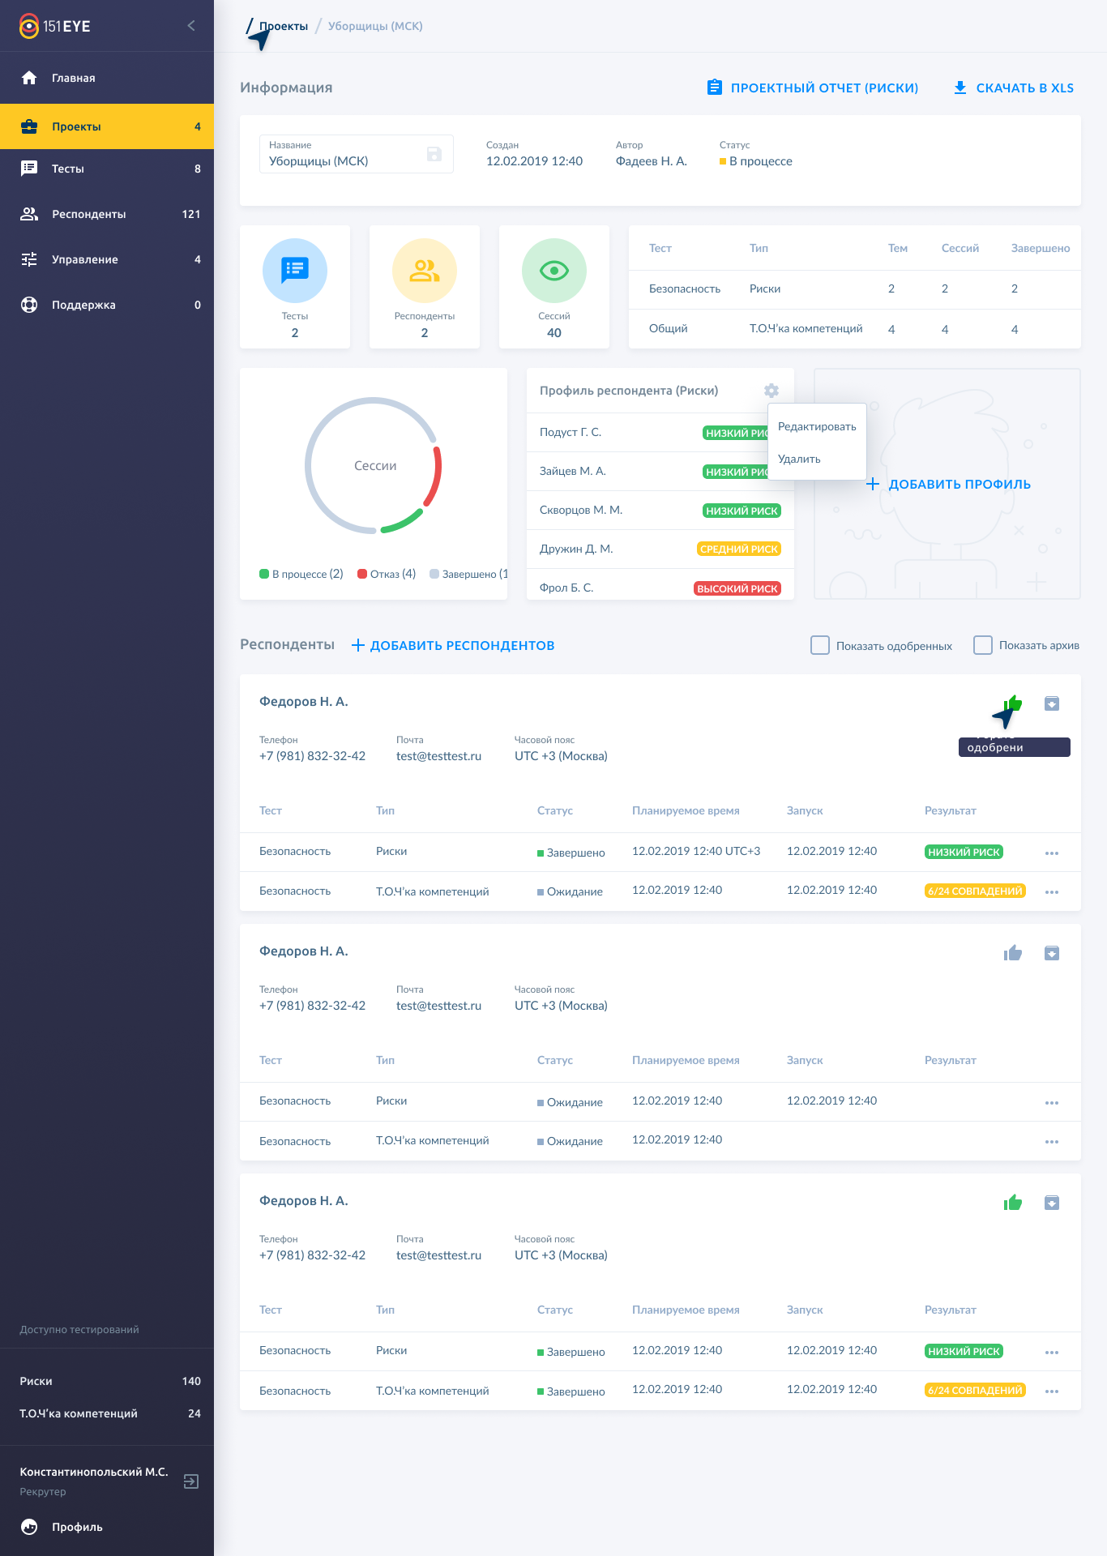The height and width of the screenshot is (1556, 1107).
Task: Click the logout icon next to Константинопольский М.С.
Action: pyautogui.click(x=191, y=1481)
